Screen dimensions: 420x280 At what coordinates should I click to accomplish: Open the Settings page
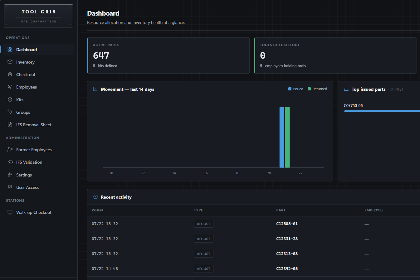[39, 175]
